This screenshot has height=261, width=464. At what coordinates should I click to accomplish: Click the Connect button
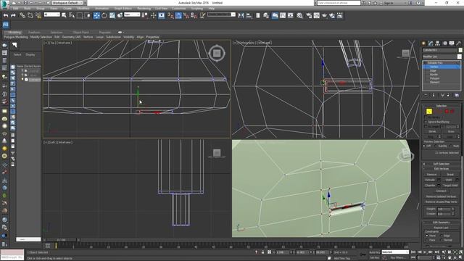tap(441, 191)
